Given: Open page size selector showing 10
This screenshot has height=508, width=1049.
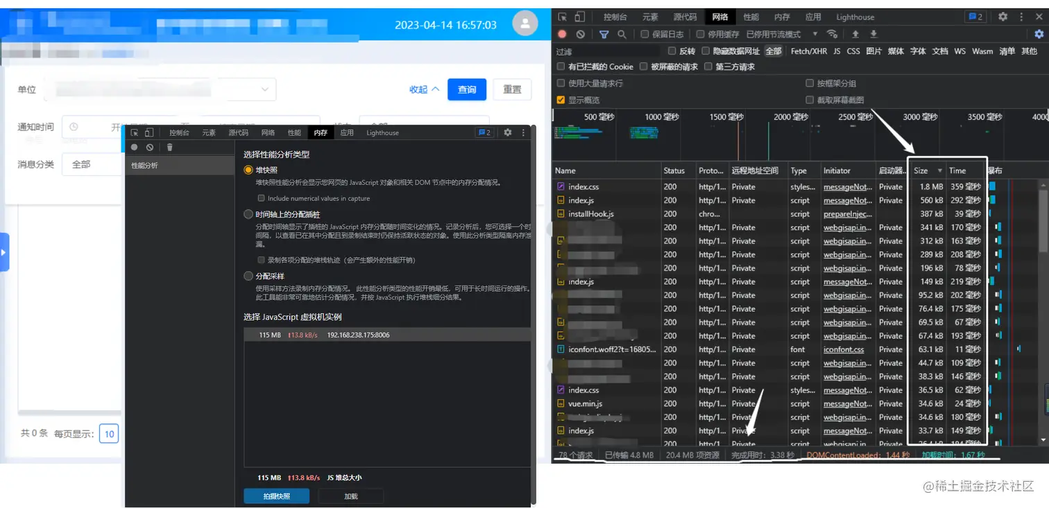Looking at the screenshot, I should pos(109,434).
